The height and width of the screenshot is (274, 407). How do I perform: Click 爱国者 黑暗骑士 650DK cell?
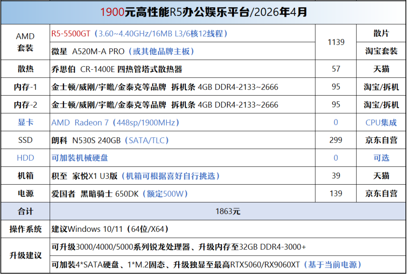[182, 193]
